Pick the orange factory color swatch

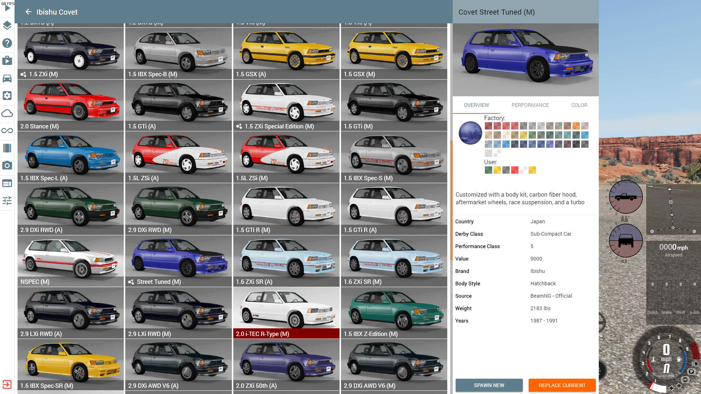(576, 126)
